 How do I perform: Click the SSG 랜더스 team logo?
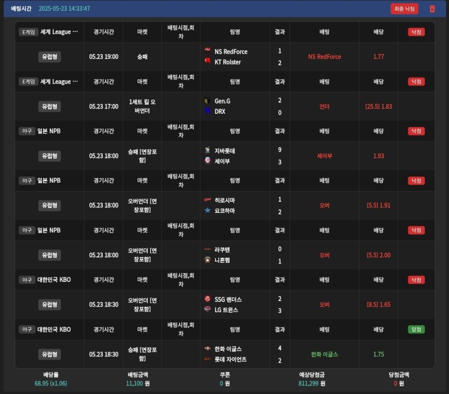[x=208, y=299]
